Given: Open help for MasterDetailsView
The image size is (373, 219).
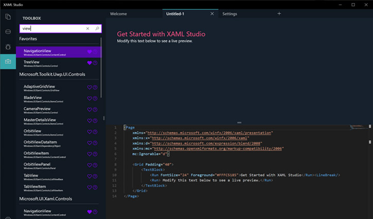Looking at the screenshot, I should 95,121.
